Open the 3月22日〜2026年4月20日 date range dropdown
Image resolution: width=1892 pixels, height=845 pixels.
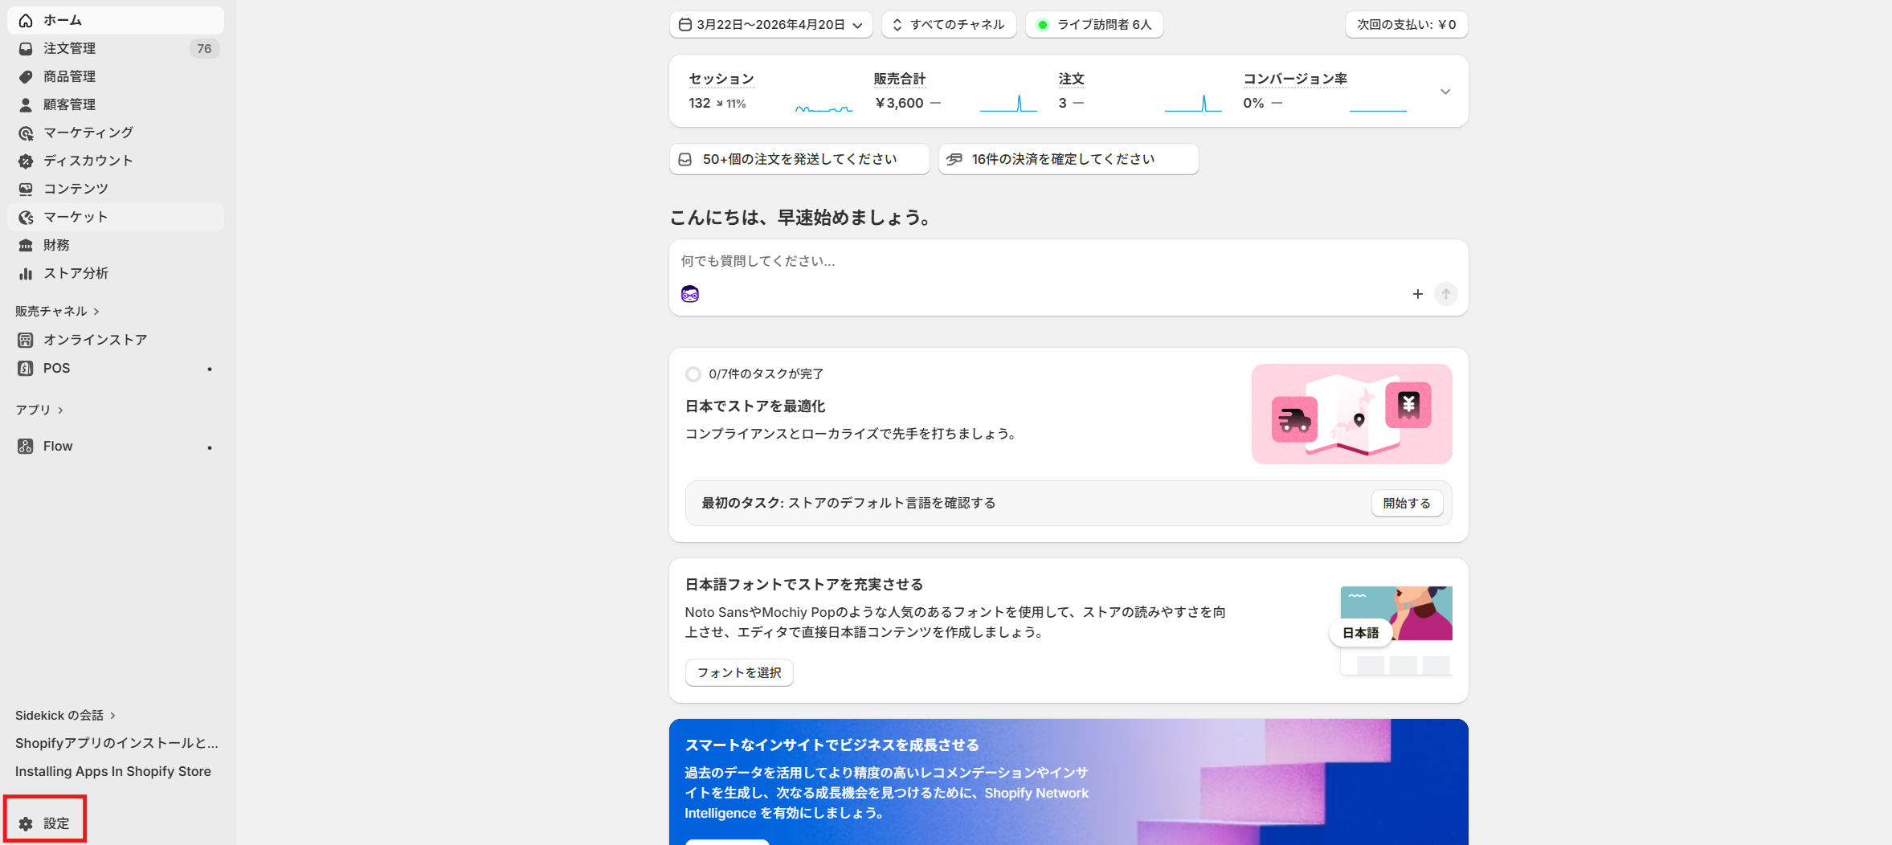click(x=770, y=24)
